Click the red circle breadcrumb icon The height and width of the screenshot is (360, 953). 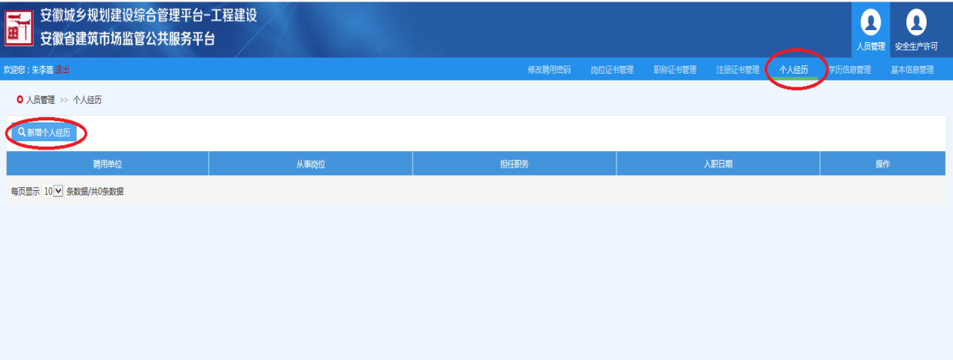tap(20, 99)
